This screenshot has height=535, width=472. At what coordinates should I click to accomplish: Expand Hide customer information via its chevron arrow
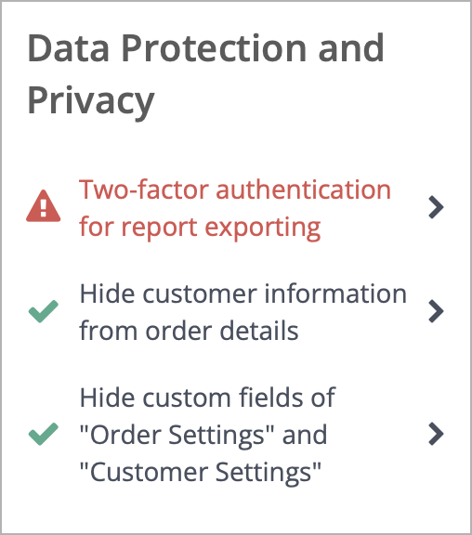436,311
